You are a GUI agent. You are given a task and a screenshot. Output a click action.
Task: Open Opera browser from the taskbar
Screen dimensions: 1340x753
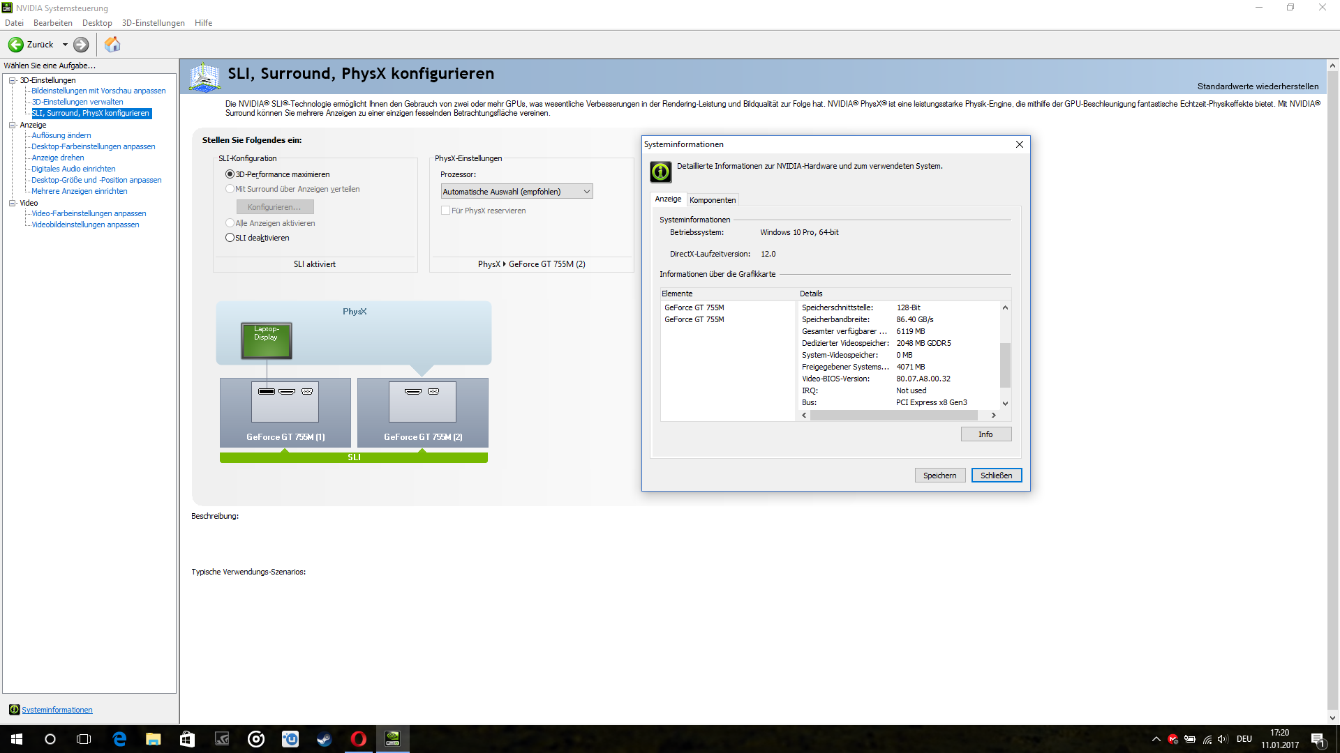tap(359, 739)
